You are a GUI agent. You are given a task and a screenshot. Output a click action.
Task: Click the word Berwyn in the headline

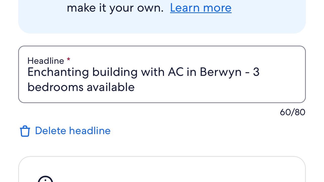pos(220,72)
